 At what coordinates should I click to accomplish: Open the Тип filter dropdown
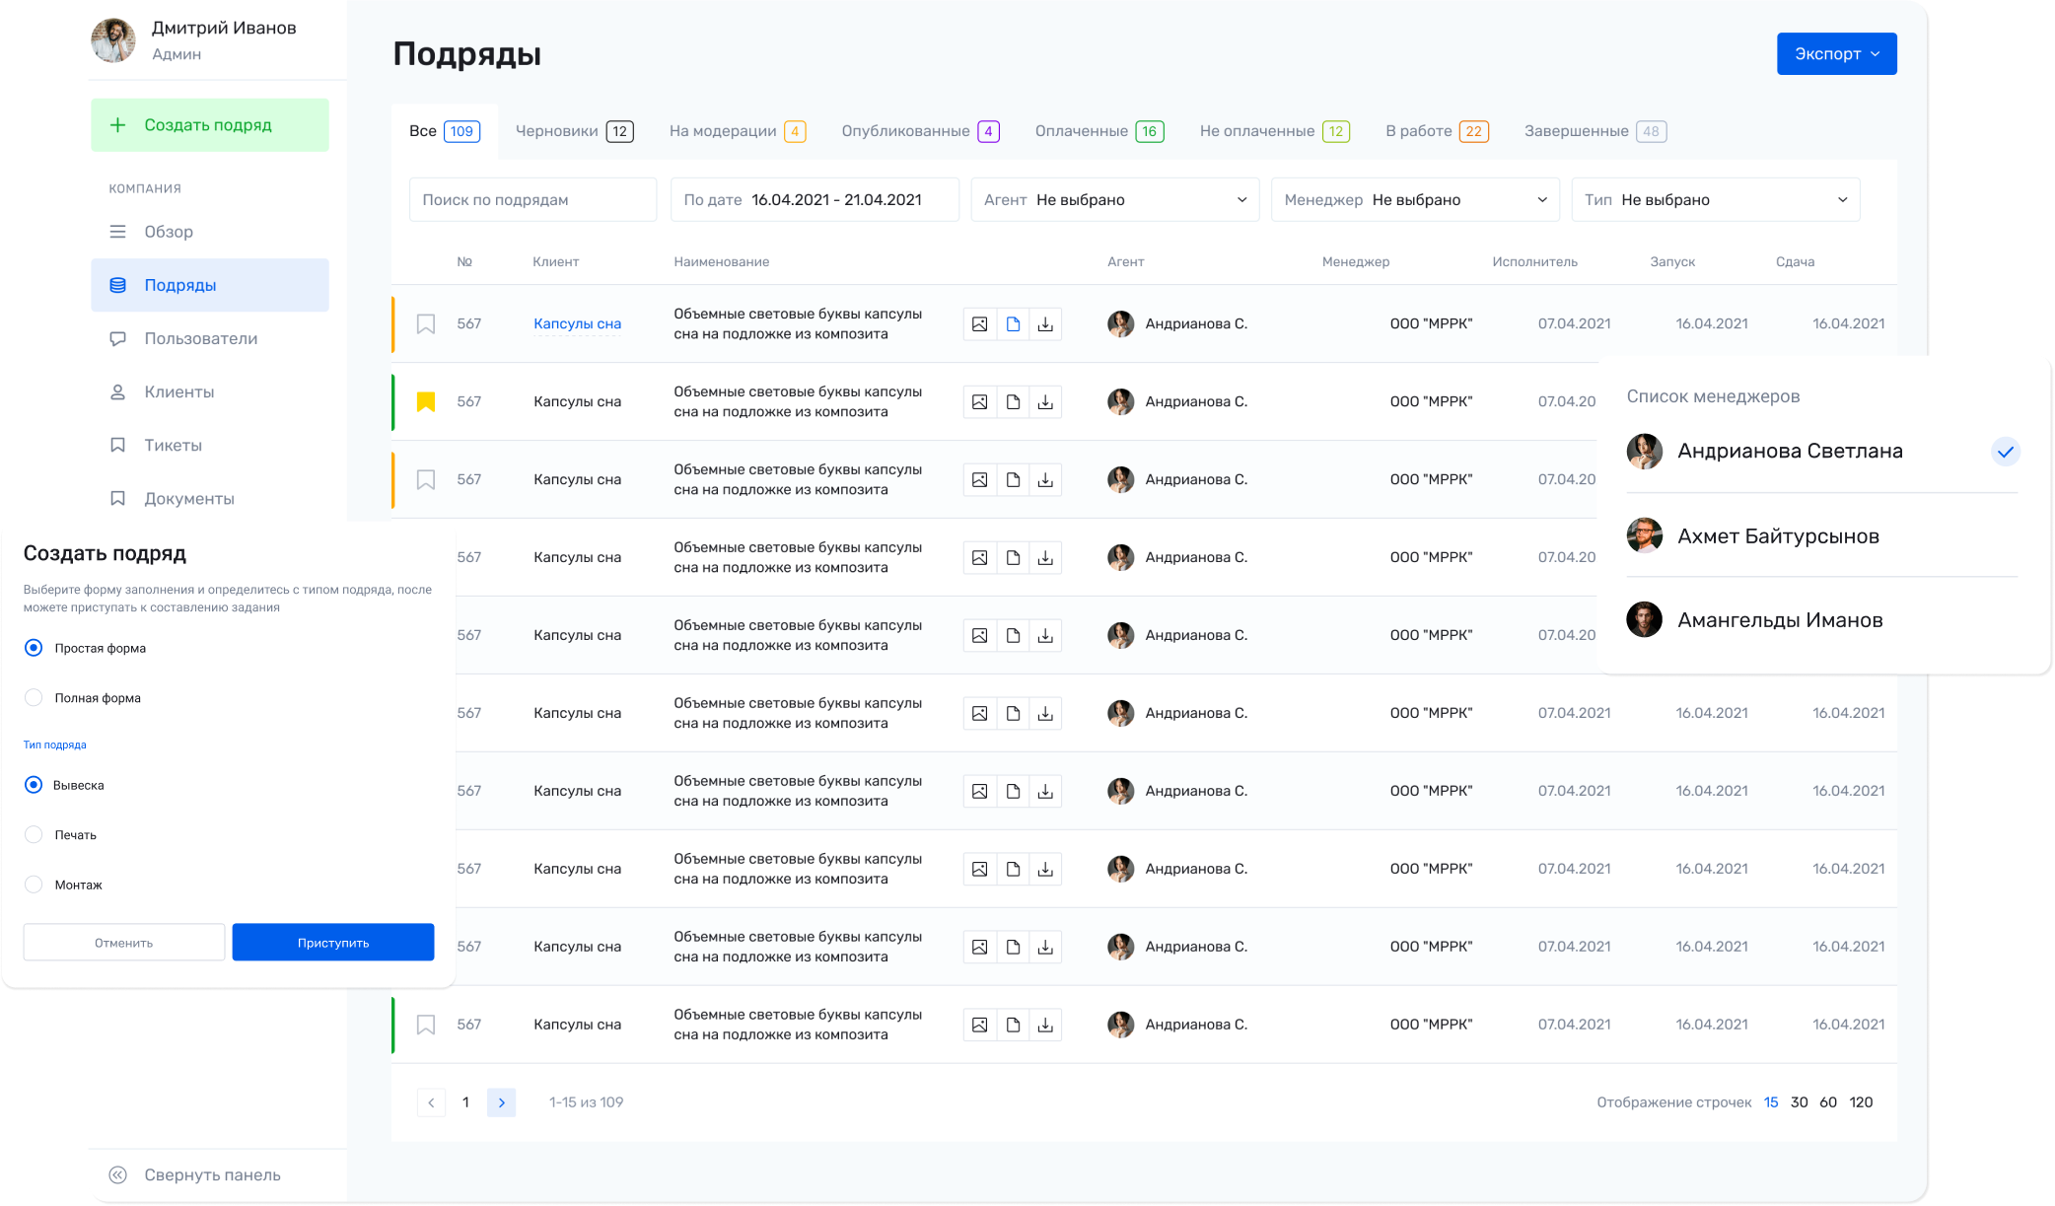1715,200
